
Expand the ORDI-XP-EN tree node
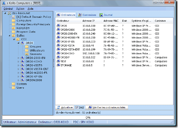[18, 77]
